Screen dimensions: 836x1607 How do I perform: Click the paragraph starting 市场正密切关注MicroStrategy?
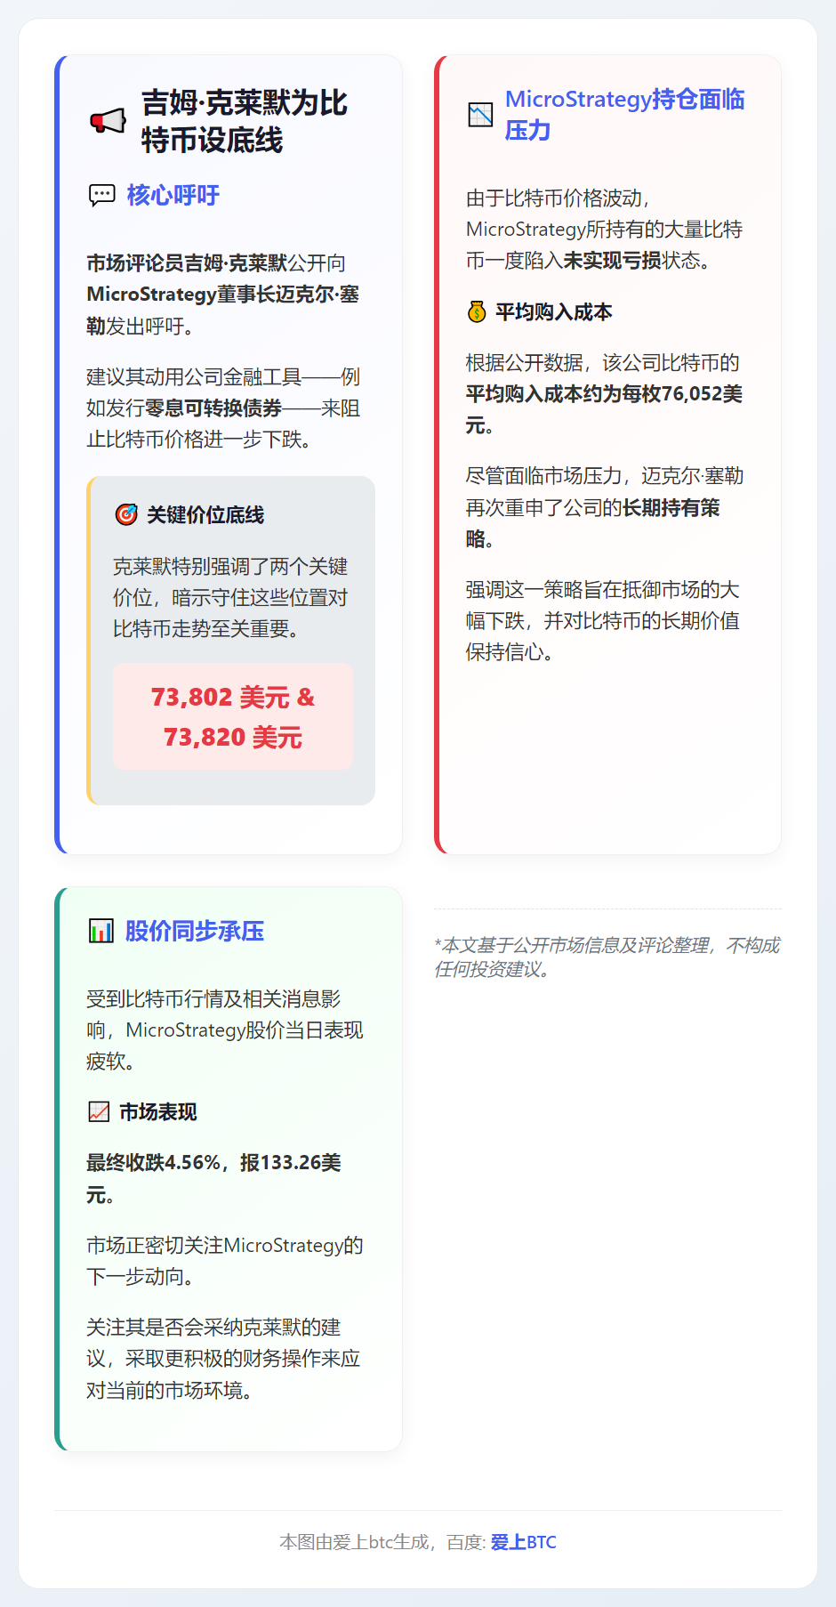[x=225, y=1260]
